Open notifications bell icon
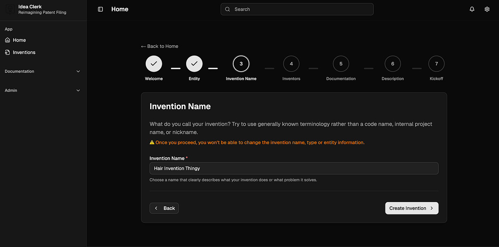 tap(472, 9)
